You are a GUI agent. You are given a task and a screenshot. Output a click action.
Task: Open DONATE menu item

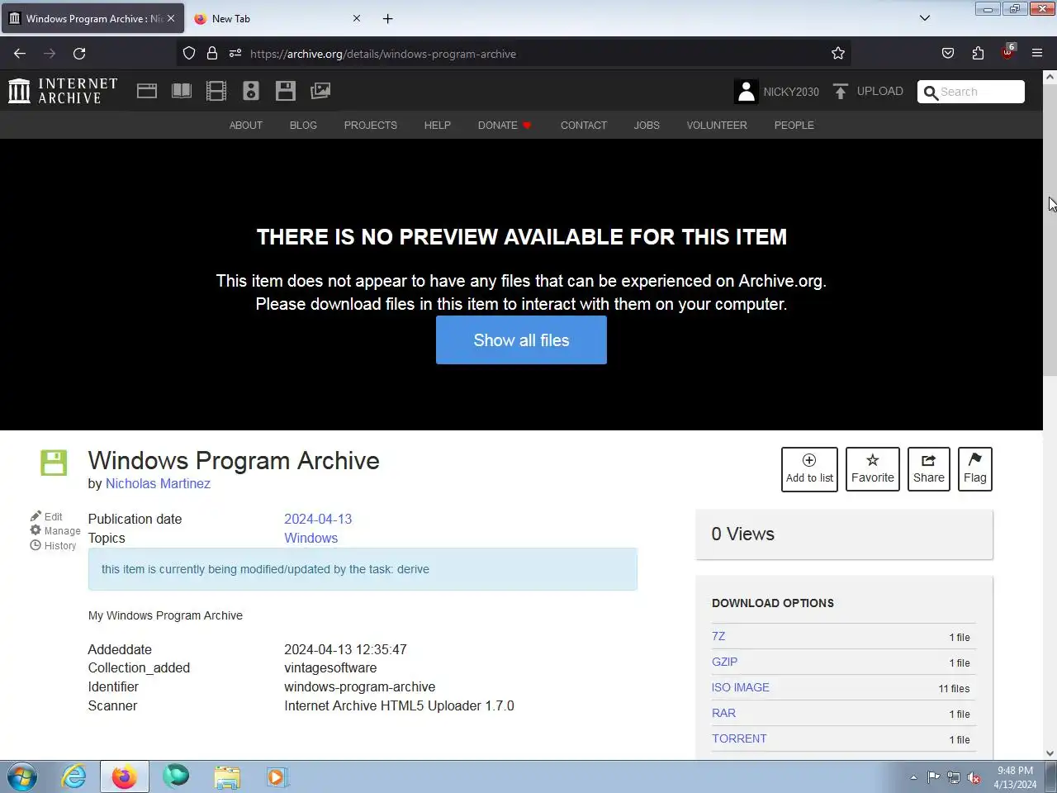[505, 126]
